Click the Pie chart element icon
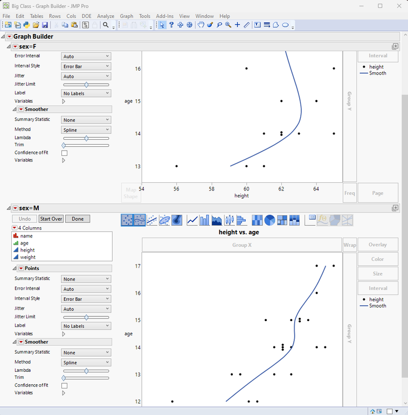408x415 pixels. pyautogui.click(x=269, y=220)
